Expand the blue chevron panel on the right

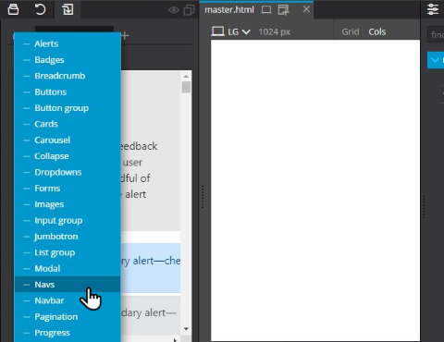click(x=436, y=60)
